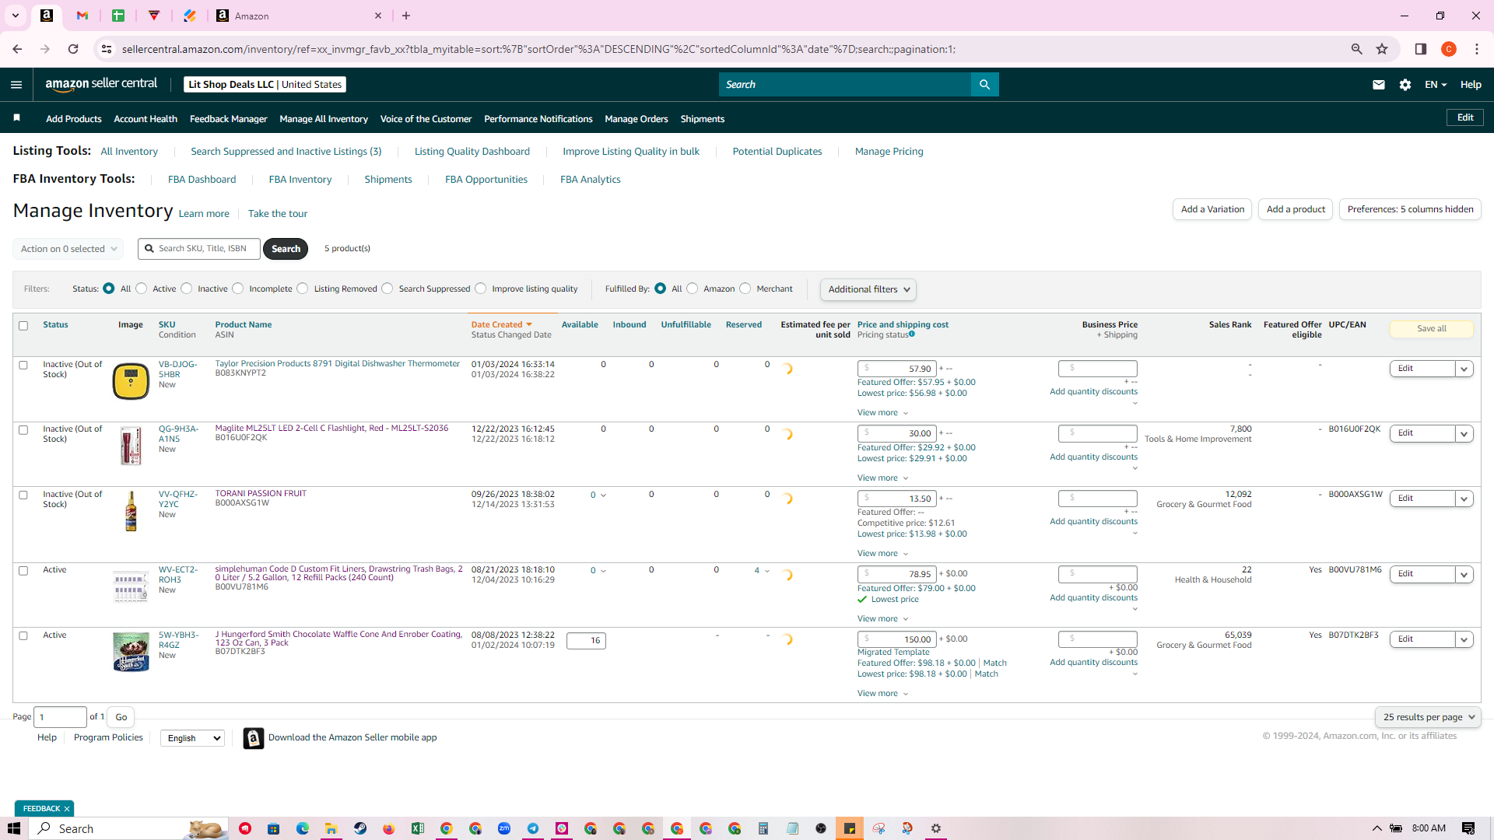Open Excel from the taskbar
Screen dimensions: 1494x840
pyautogui.click(x=418, y=828)
